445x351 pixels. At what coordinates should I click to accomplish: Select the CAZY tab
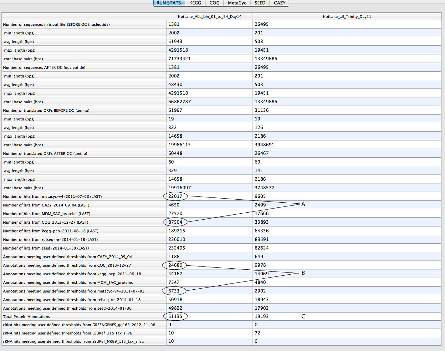coord(279,3)
